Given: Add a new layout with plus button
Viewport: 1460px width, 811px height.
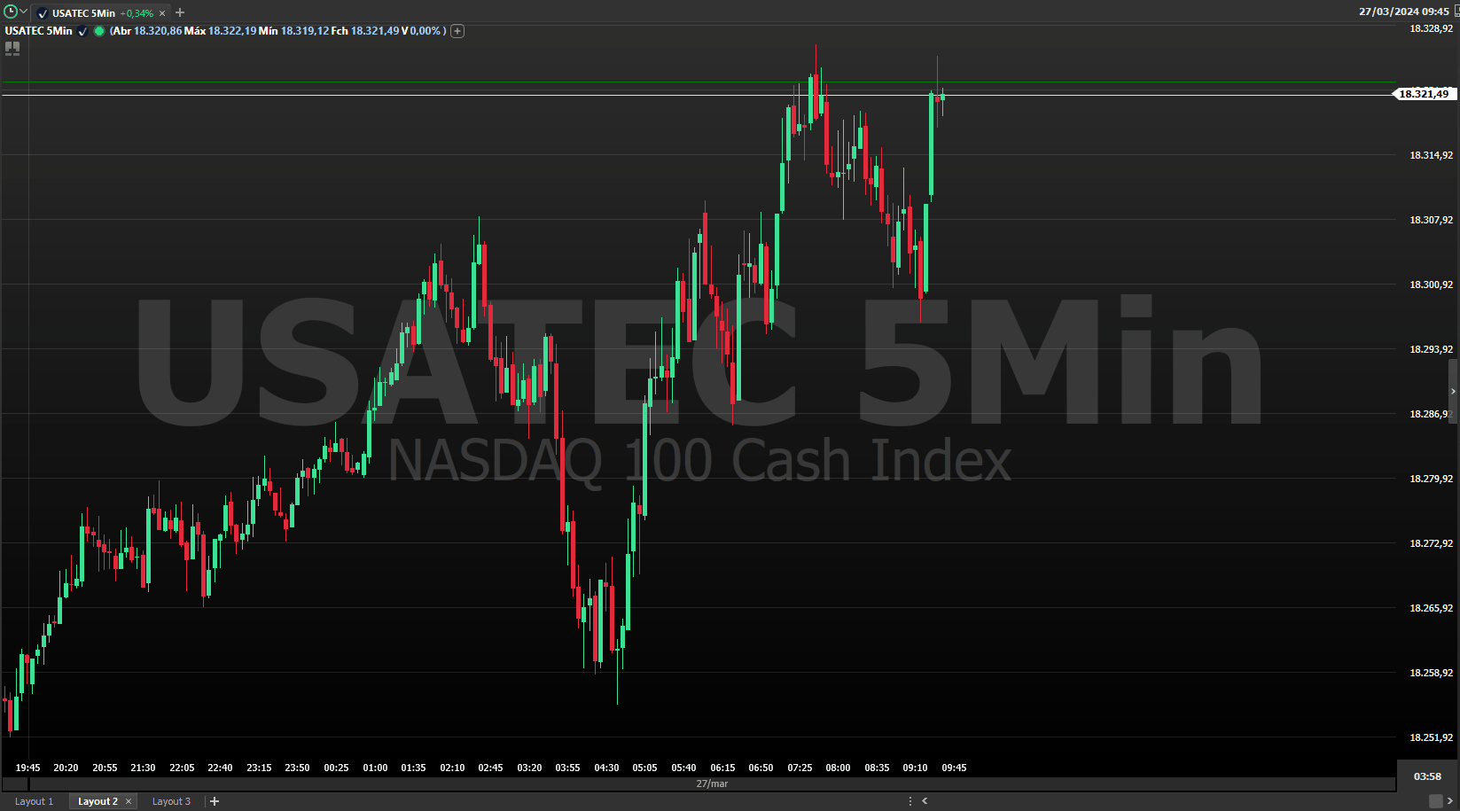Looking at the screenshot, I should point(215,801).
